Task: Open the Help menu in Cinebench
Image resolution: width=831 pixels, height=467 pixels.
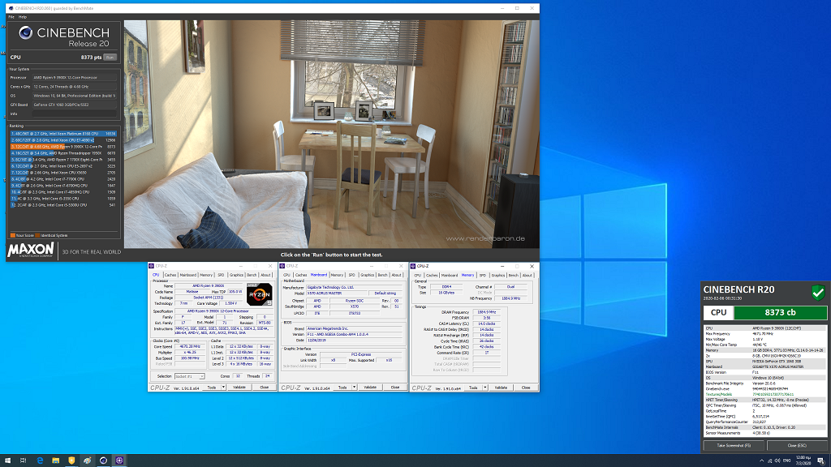Action: (x=23, y=17)
